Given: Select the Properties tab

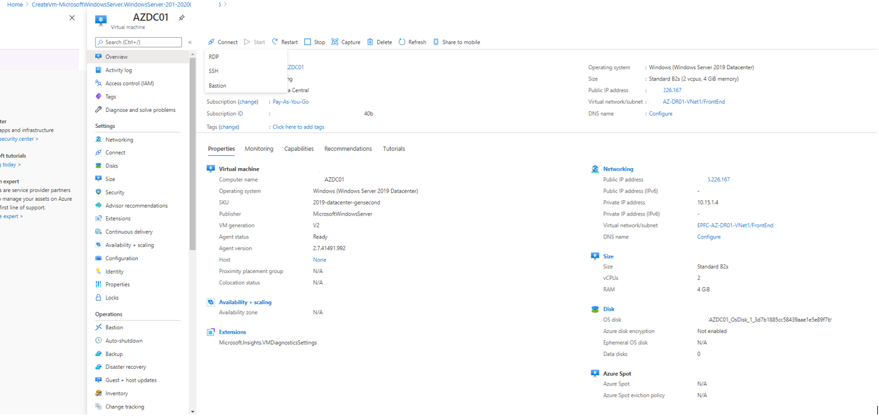Looking at the screenshot, I should tap(221, 149).
